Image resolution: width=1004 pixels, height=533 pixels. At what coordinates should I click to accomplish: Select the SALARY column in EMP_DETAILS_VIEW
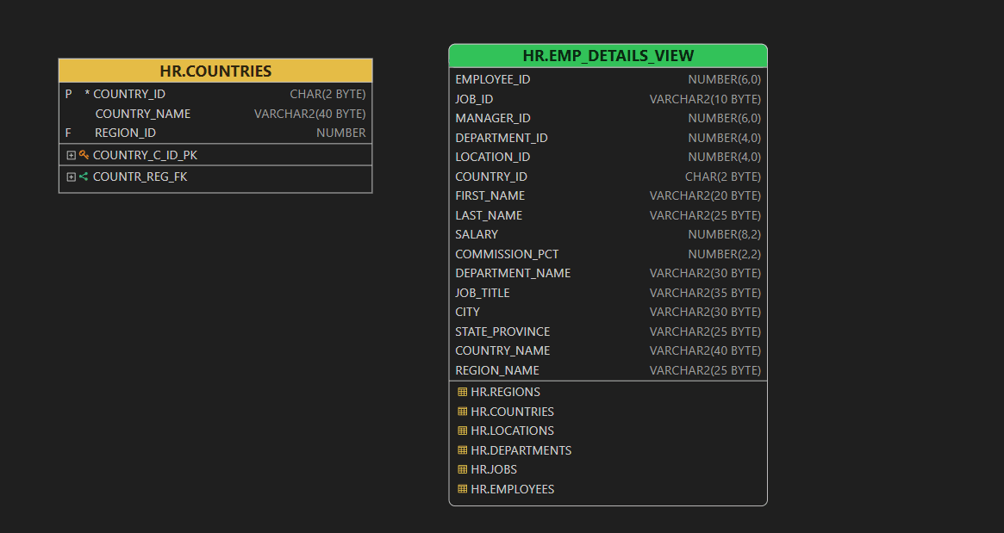click(x=477, y=233)
